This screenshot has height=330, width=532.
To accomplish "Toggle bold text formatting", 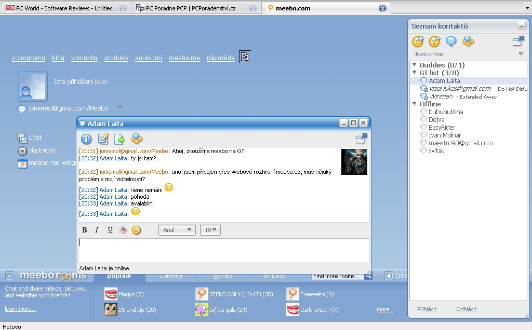I will point(85,230).
